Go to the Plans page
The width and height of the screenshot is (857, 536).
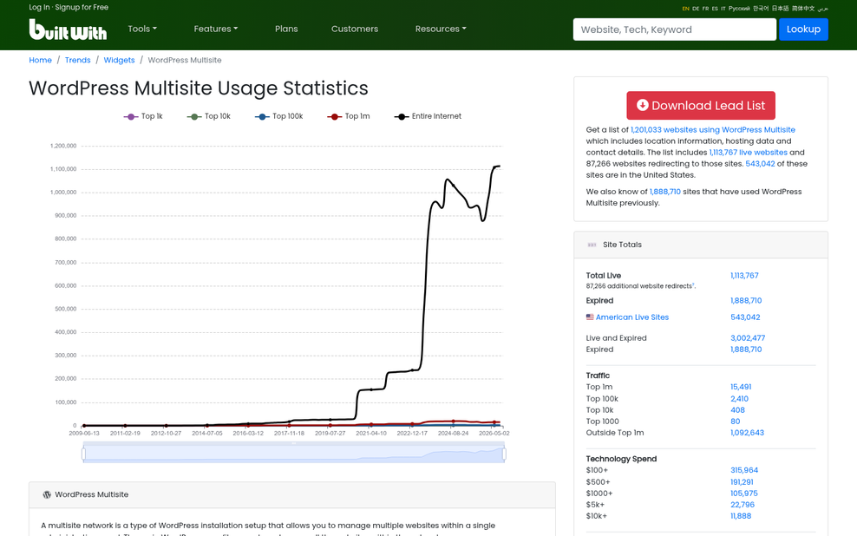286,29
